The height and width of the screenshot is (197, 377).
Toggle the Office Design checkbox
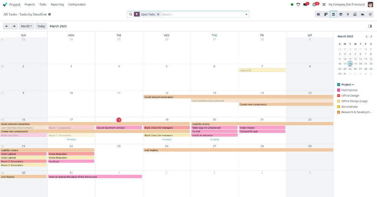pos(339,96)
